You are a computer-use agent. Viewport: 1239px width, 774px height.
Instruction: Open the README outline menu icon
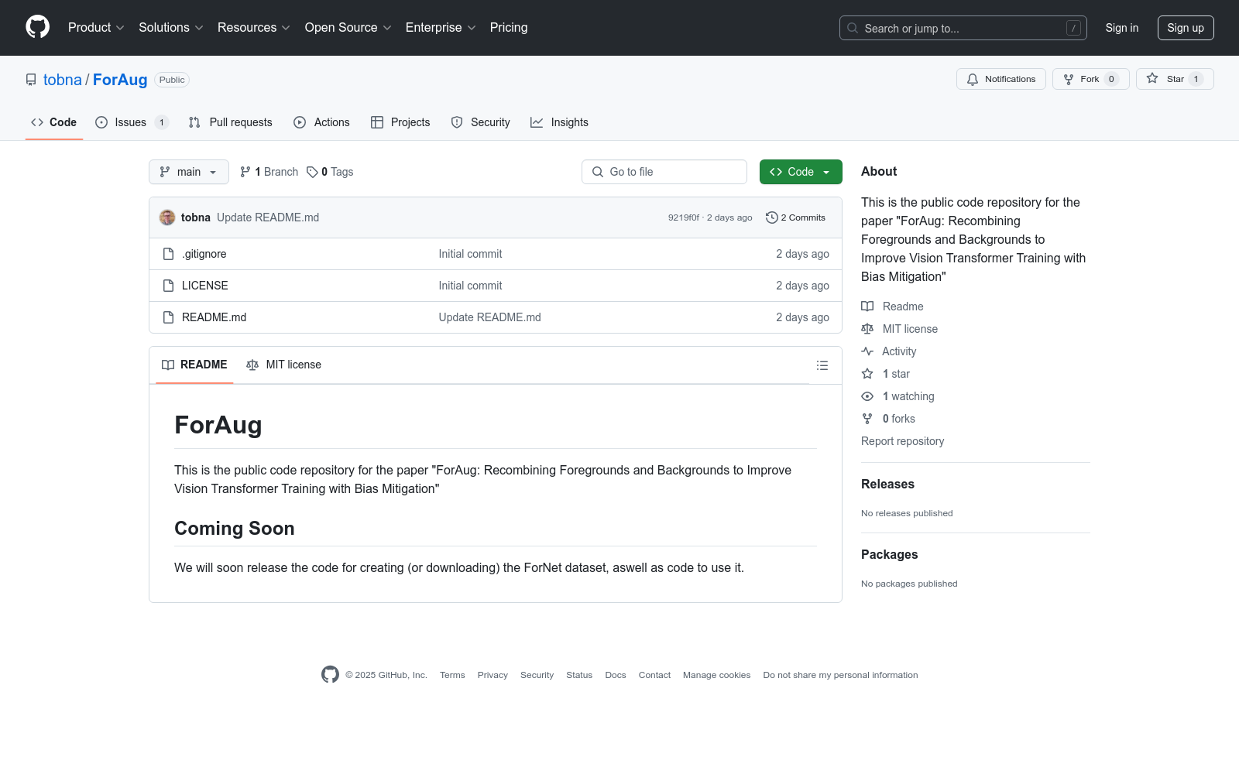pyautogui.click(x=822, y=365)
